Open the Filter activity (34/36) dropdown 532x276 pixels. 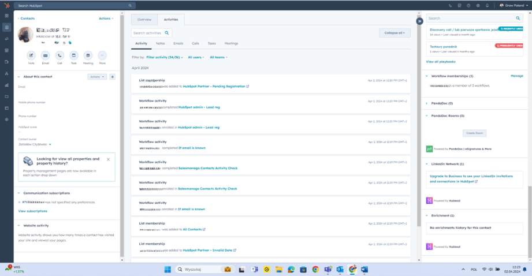click(x=165, y=57)
